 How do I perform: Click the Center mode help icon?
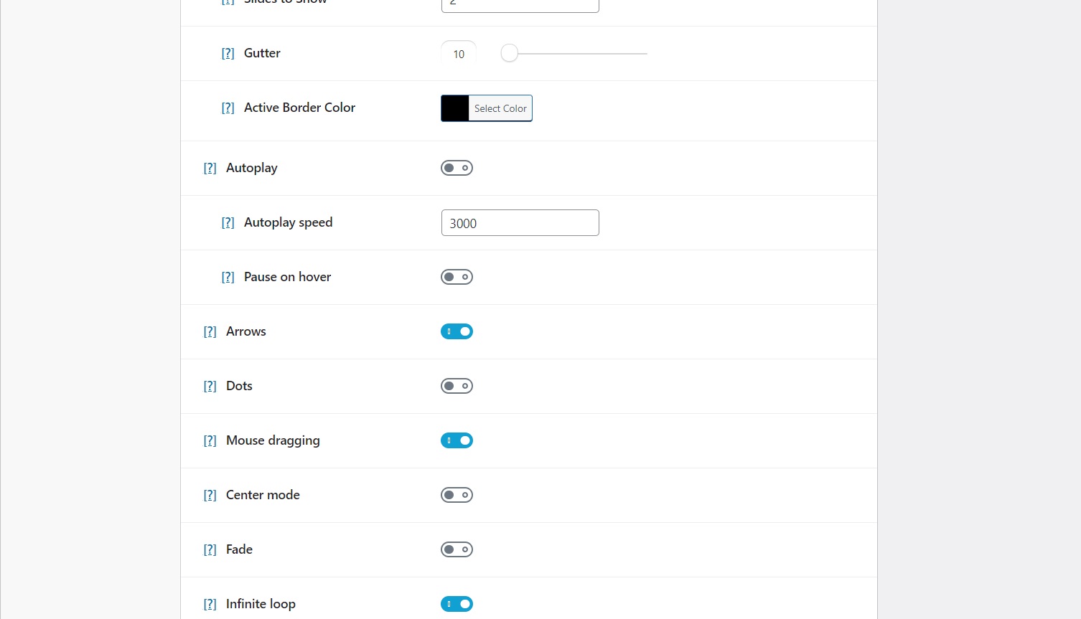[x=210, y=496]
